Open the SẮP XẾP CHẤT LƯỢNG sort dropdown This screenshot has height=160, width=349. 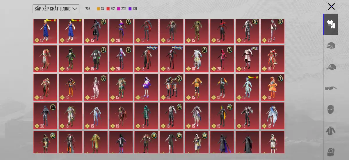56,9
